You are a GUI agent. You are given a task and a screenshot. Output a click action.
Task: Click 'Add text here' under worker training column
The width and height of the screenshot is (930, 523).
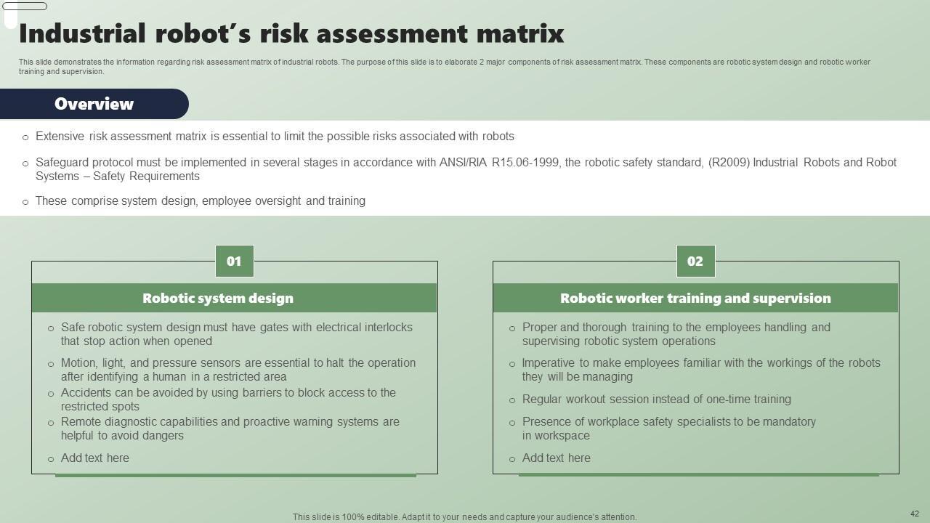pos(557,458)
